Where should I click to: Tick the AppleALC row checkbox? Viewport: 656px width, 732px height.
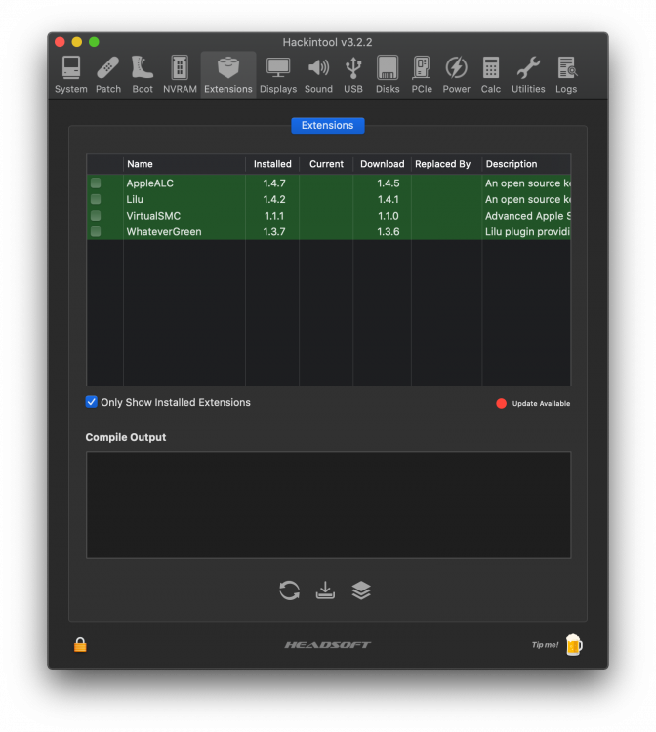point(96,183)
